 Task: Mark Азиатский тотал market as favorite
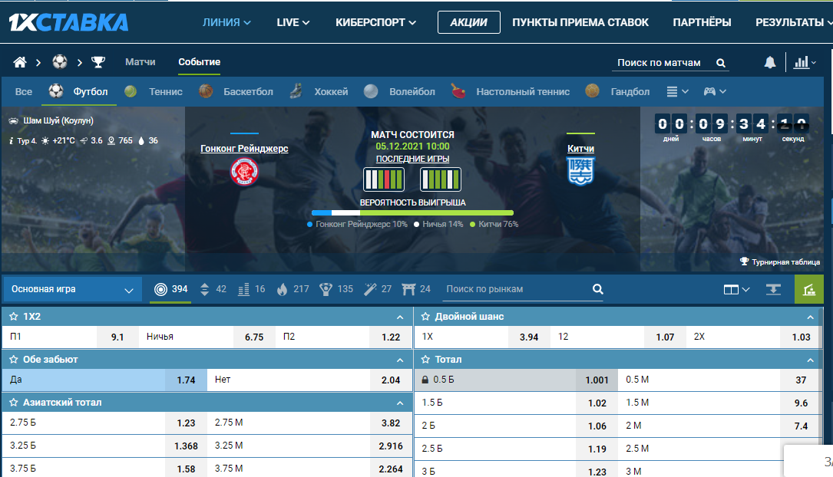(x=14, y=403)
